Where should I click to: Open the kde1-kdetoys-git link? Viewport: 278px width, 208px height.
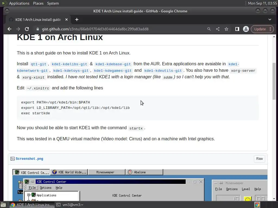tap(71, 71)
